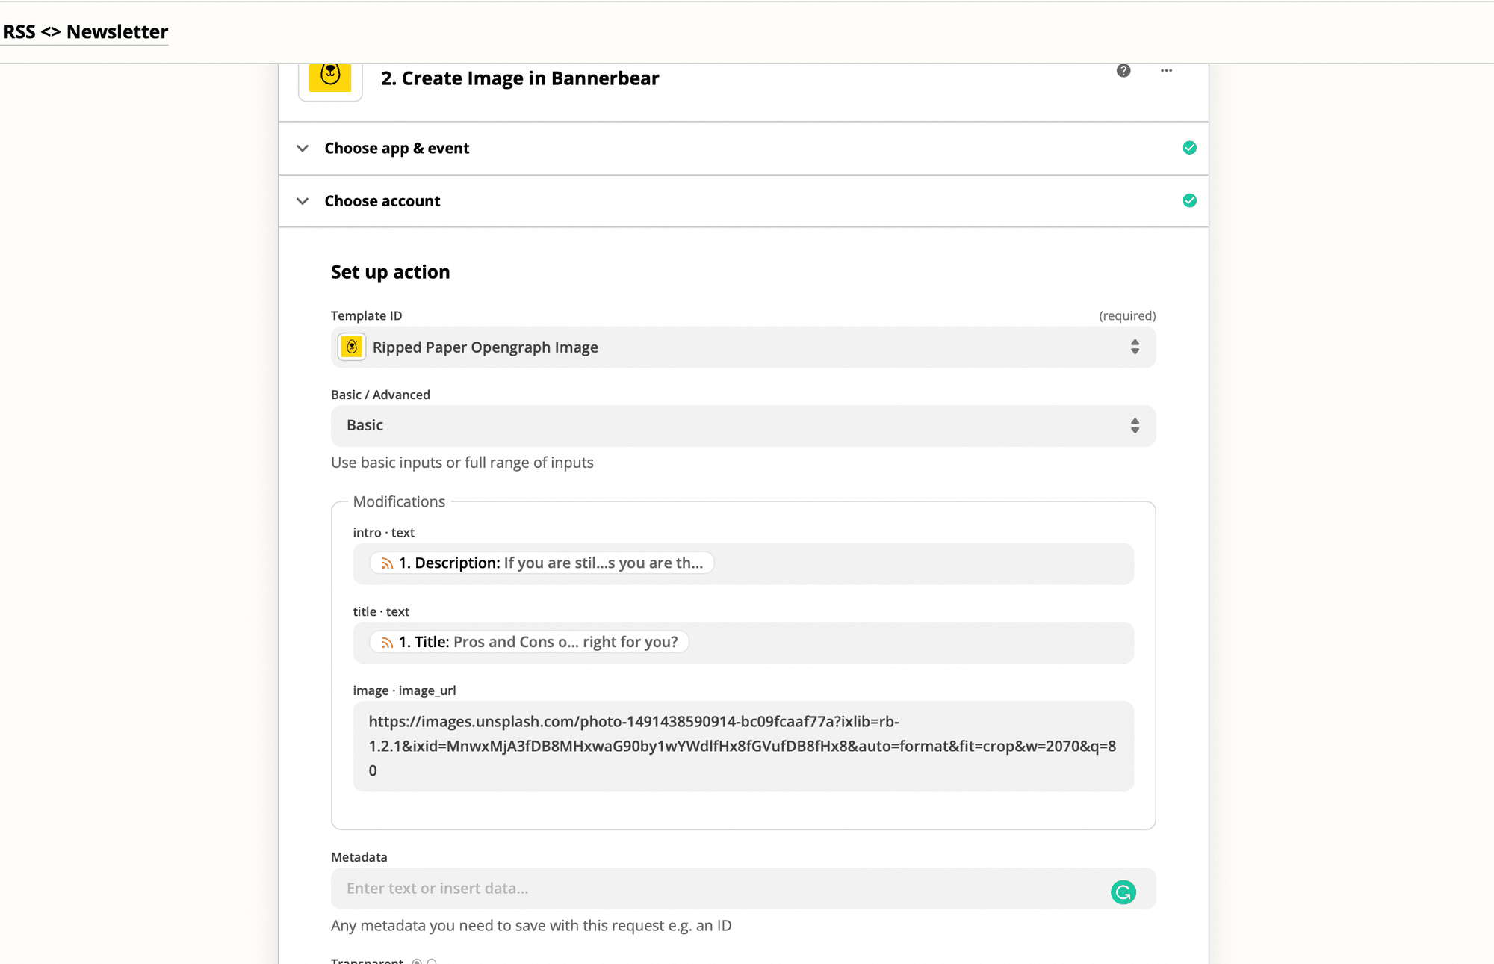
Task: Open the three-dot step options menu
Action: [x=1166, y=71]
